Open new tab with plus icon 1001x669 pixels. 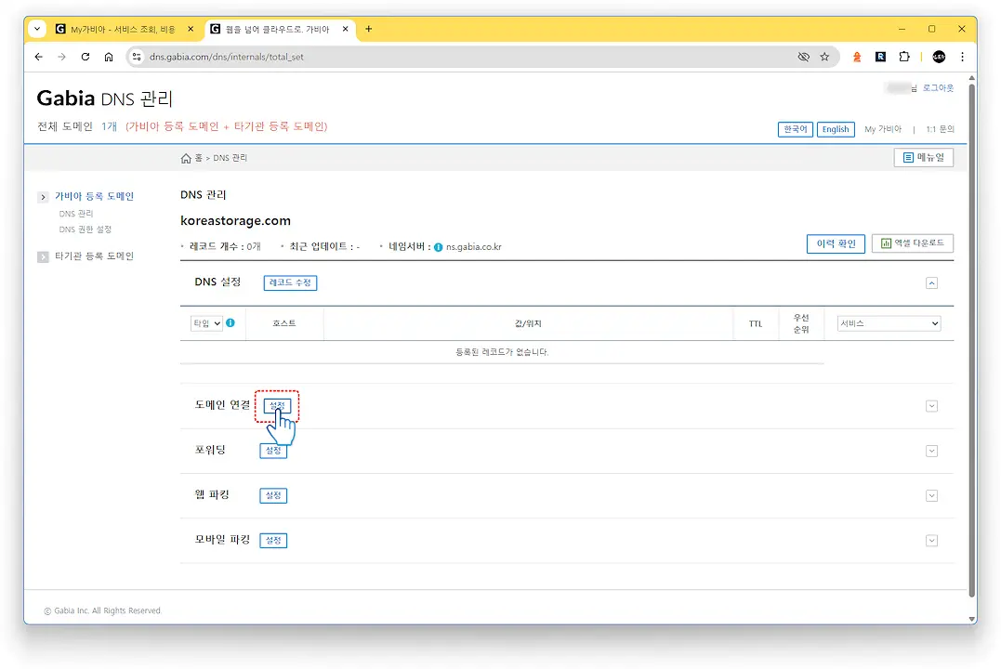(x=368, y=29)
